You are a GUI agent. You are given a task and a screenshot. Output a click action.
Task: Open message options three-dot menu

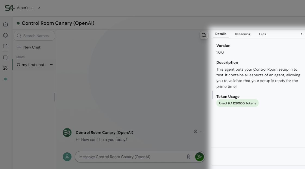point(202,131)
